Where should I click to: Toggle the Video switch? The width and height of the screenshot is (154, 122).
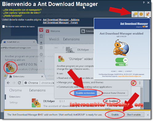[x=122, y=65]
